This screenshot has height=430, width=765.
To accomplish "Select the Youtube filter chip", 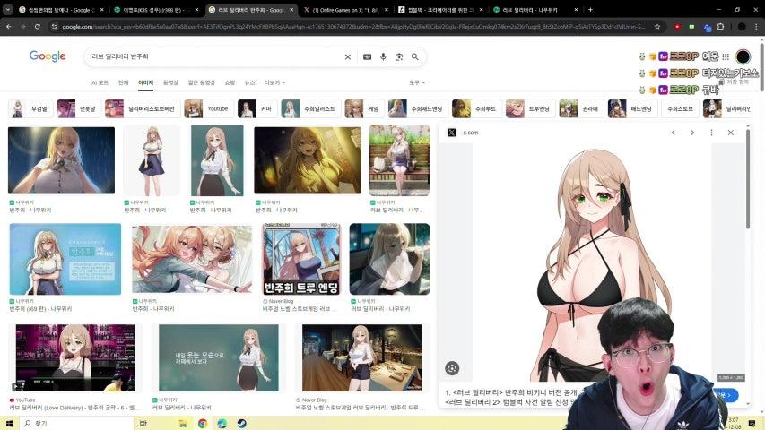I will pos(209,108).
